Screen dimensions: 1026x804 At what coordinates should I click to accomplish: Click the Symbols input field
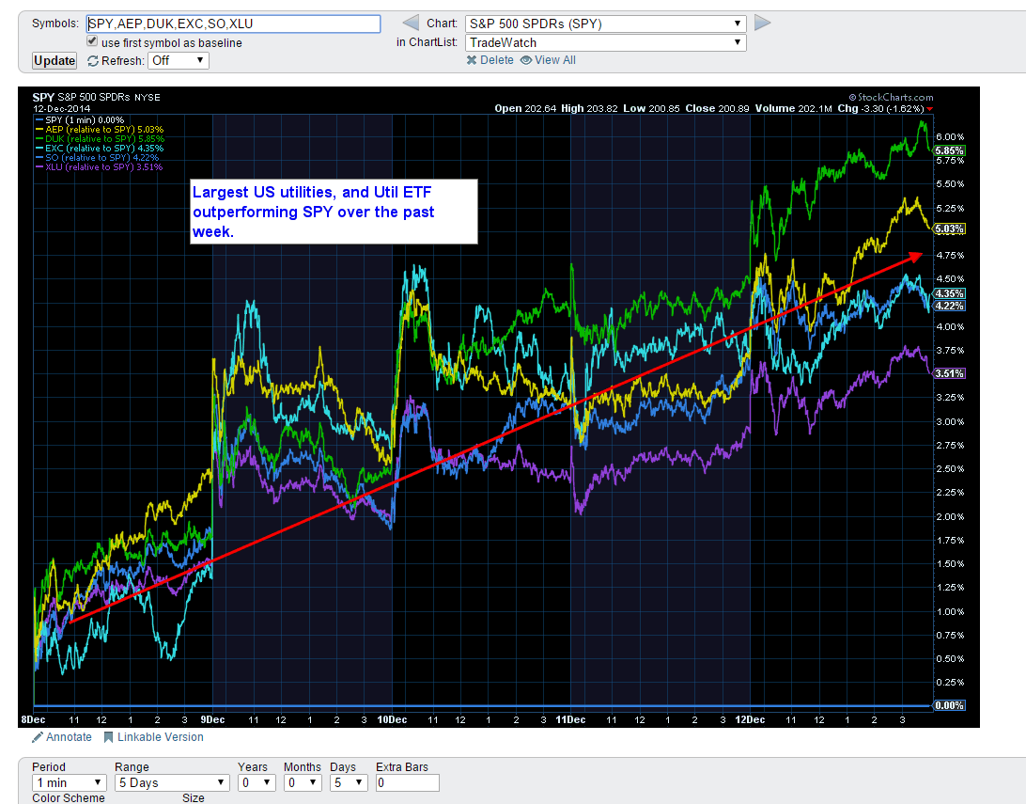(x=234, y=24)
